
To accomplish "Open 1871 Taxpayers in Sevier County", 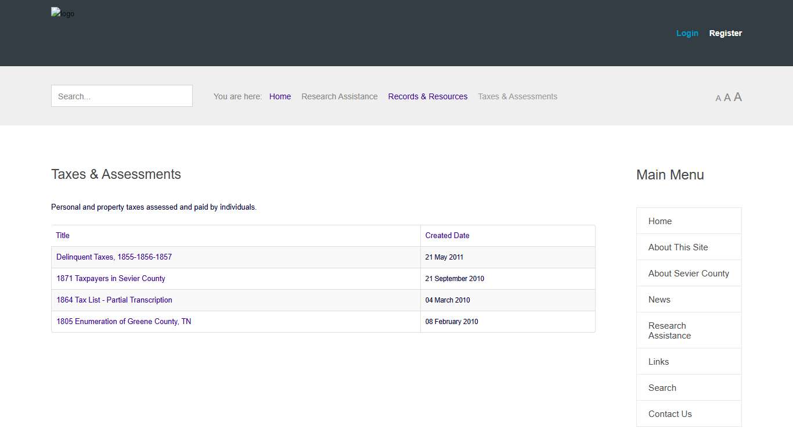I will [x=110, y=279].
